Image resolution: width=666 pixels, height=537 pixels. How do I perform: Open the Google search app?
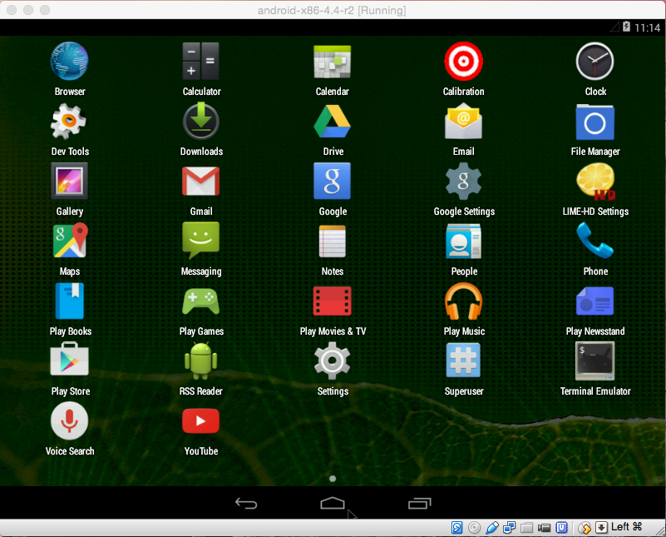point(332,181)
